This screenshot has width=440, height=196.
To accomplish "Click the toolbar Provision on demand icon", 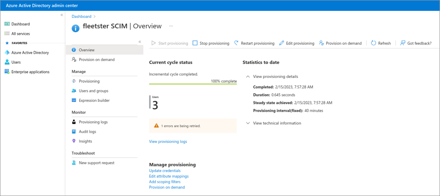I will (322, 43).
